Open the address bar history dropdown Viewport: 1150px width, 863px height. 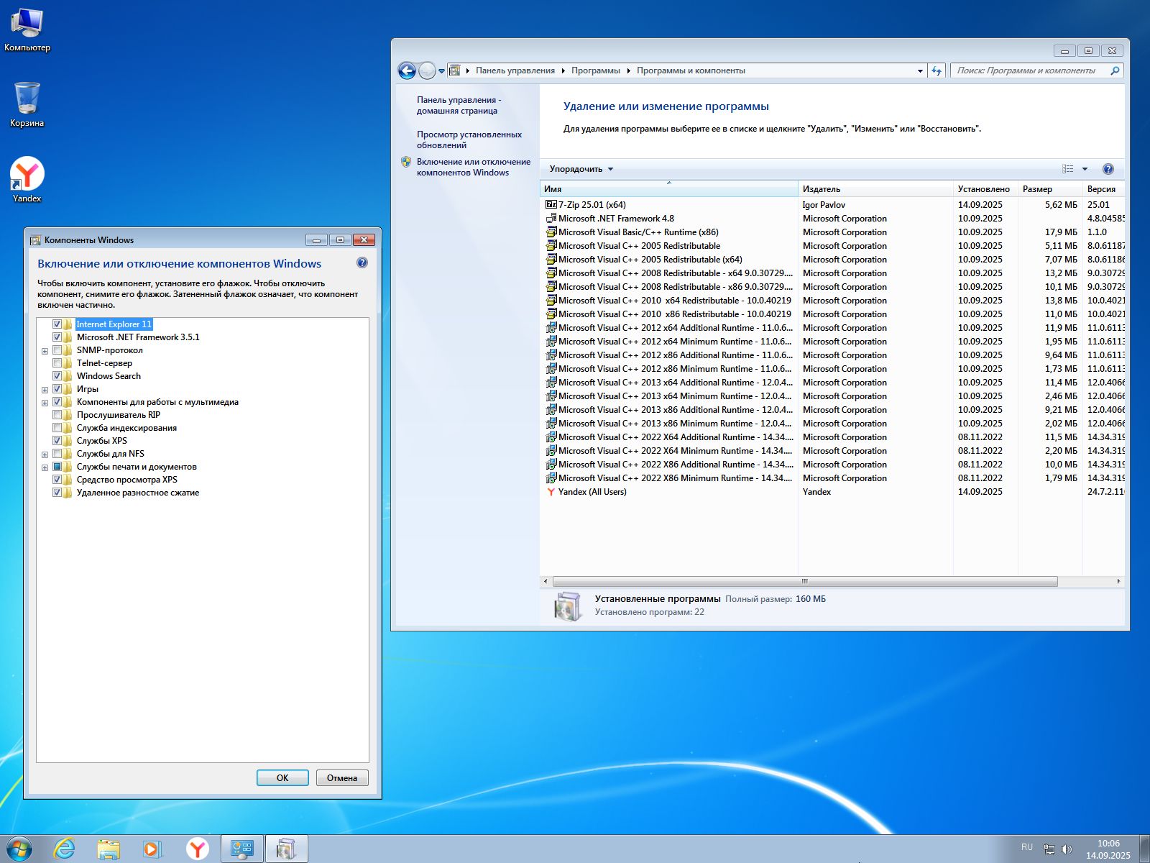(x=920, y=70)
